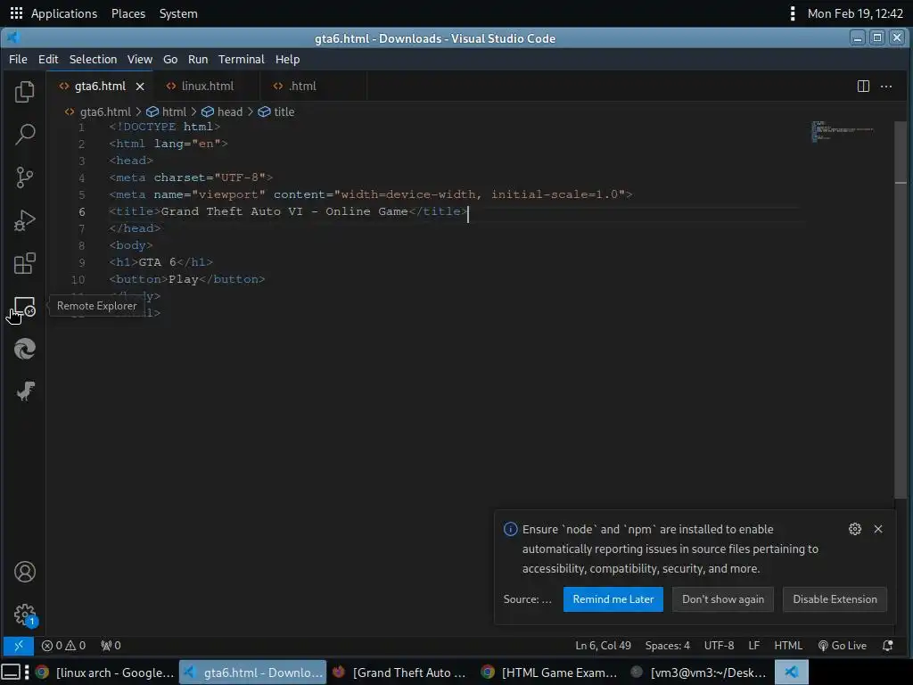This screenshot has width=913, height=685.
Task: Change end of line sequence LF
Action: [754, 646]
